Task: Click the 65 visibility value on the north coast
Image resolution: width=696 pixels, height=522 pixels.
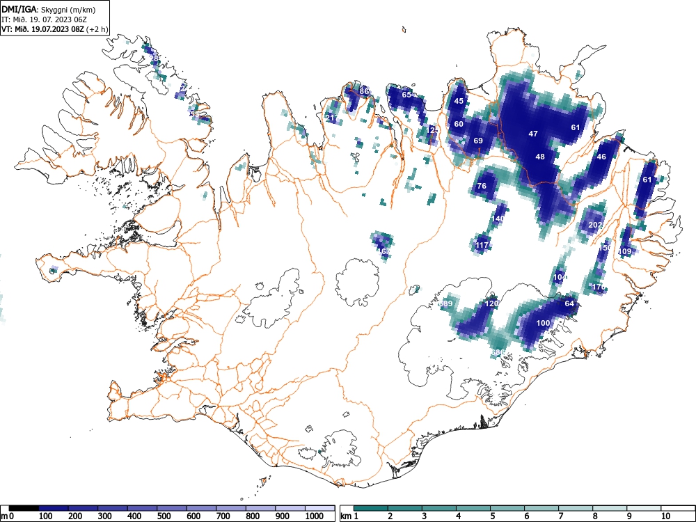Action: [406, 95]
